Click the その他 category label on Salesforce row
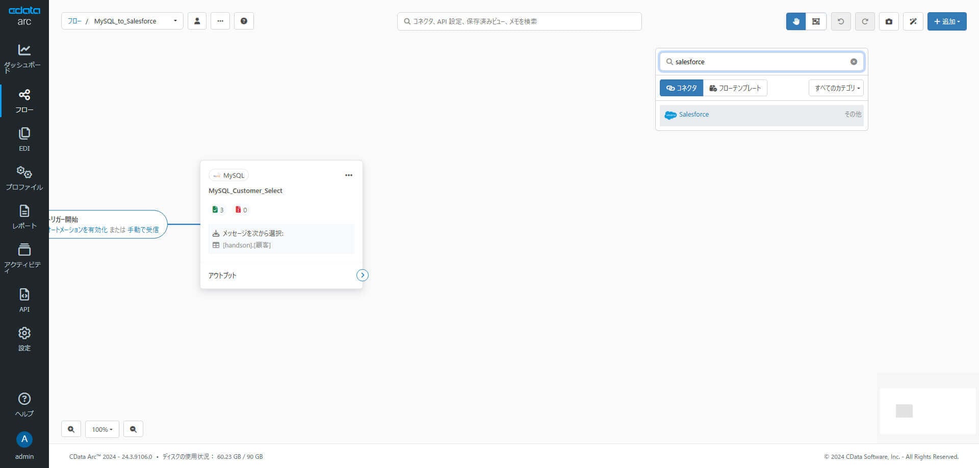The height and width of the screenshot is (468, 979). 853,114
